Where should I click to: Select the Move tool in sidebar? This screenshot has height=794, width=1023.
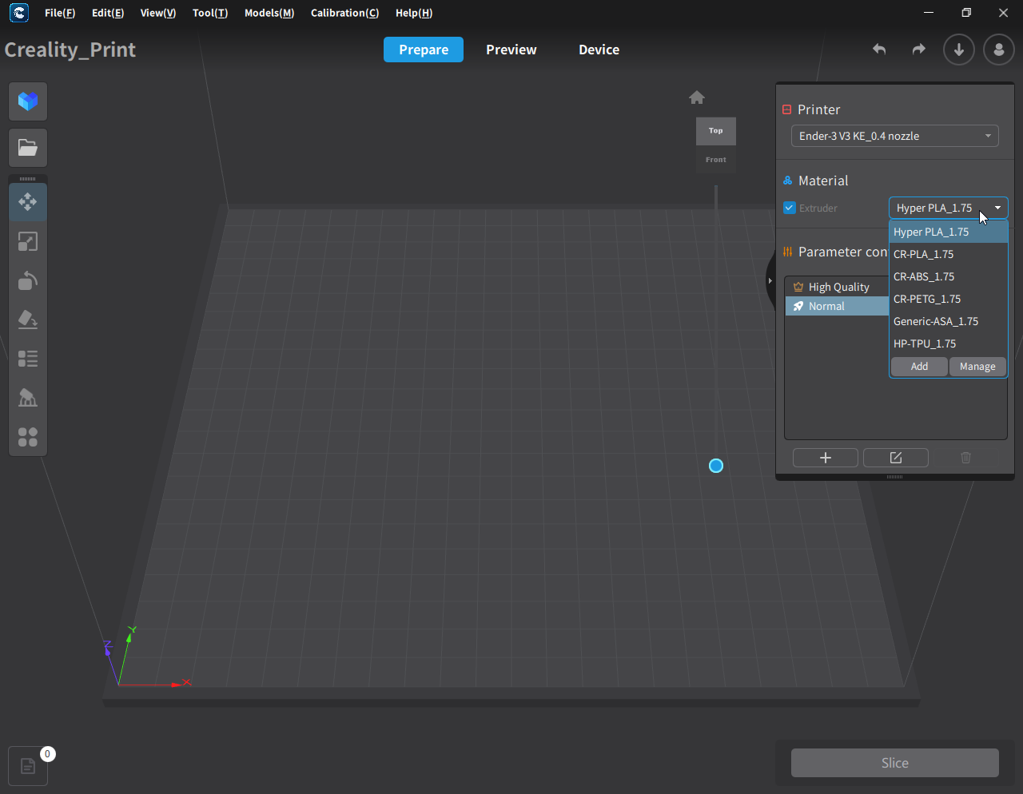click(28, 201)
